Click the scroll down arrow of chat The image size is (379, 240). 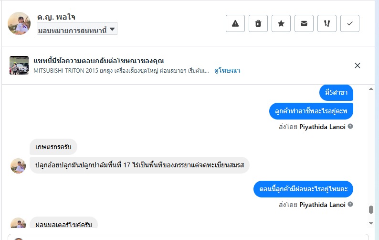click(371, 223)
